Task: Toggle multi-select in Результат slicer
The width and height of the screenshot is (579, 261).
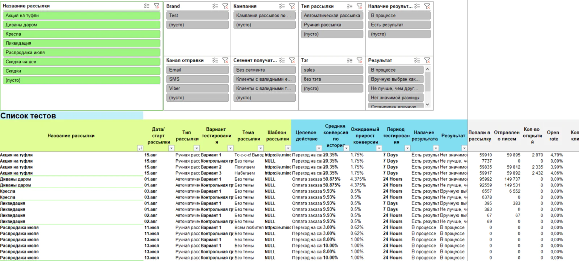Action: pos(417,60)
